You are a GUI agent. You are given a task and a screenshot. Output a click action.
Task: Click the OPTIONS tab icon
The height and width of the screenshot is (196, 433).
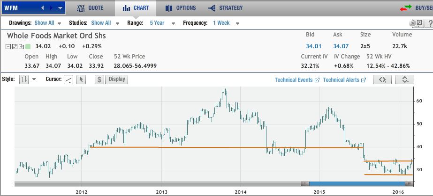coord(169,8)
